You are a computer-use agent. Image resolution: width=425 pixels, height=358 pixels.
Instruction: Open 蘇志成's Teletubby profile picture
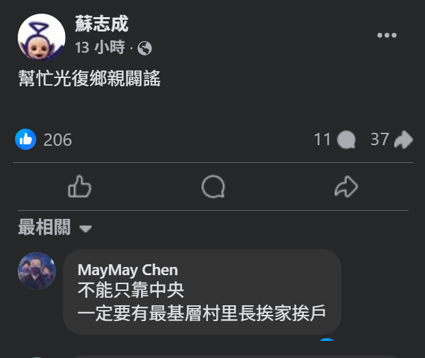[42, 38]
